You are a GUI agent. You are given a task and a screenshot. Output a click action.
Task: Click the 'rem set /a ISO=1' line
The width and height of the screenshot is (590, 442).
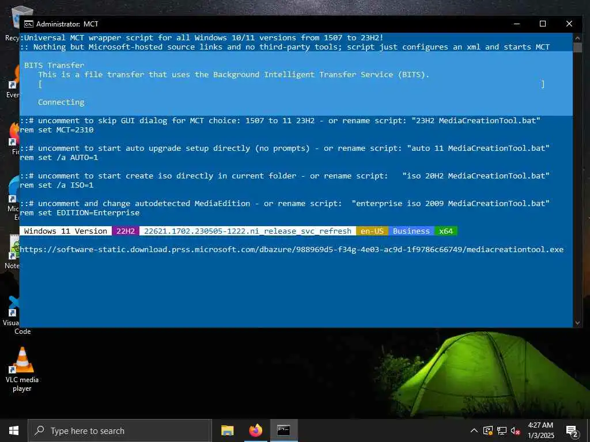tap(56, 185)
